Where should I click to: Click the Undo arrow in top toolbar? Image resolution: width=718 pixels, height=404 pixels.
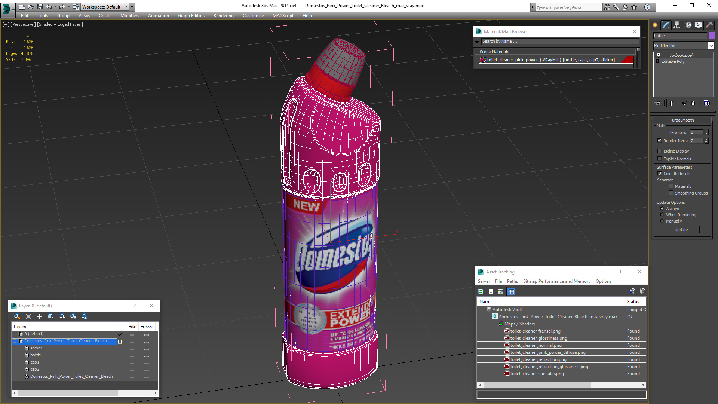[49, 7]
